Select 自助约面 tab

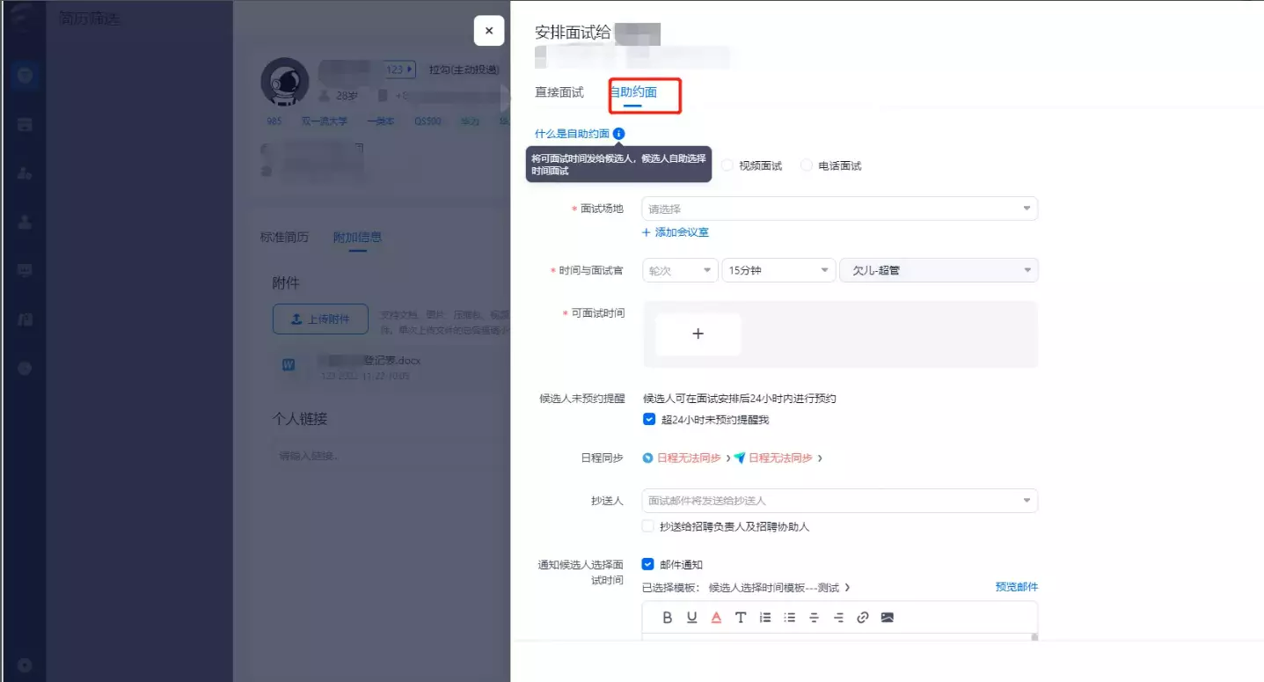click(633, 92)
